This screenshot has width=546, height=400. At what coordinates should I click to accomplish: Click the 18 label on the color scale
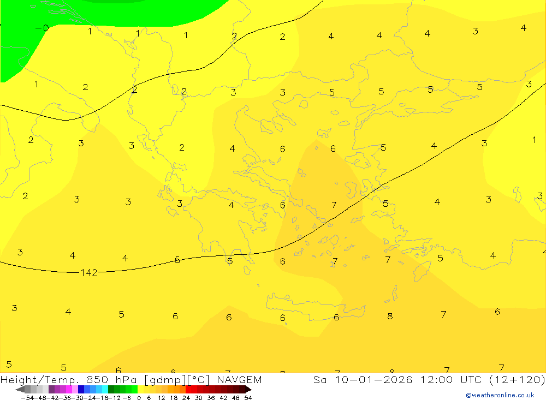[174, 398]
